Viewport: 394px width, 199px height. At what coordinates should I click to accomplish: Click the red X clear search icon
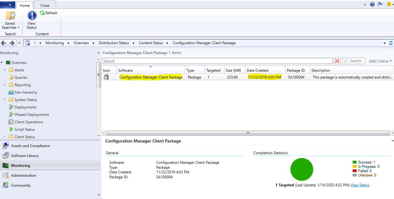click(x=337, y=61)
